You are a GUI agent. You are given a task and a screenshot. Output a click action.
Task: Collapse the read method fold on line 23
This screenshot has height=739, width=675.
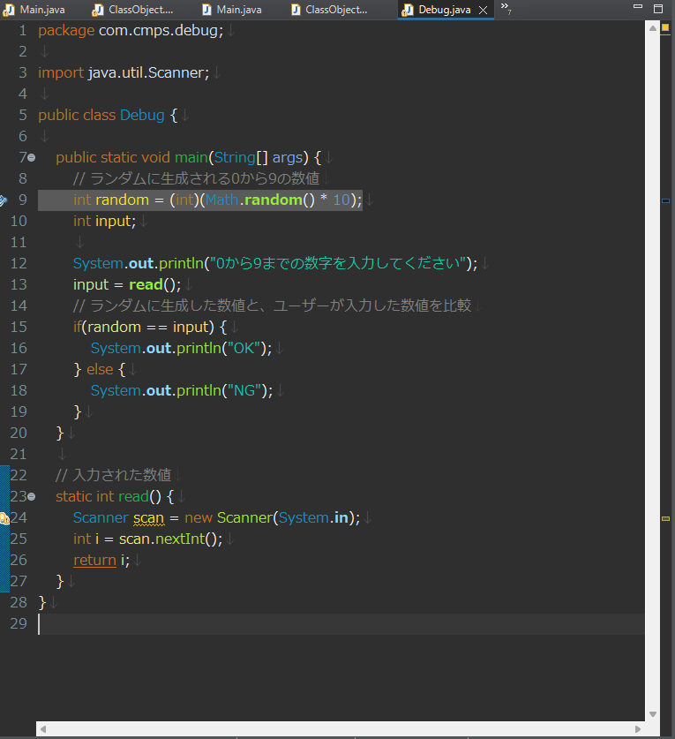[32, 497]
